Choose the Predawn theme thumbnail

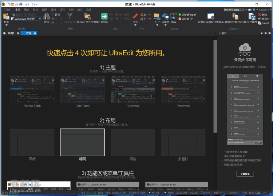point(183,90)
